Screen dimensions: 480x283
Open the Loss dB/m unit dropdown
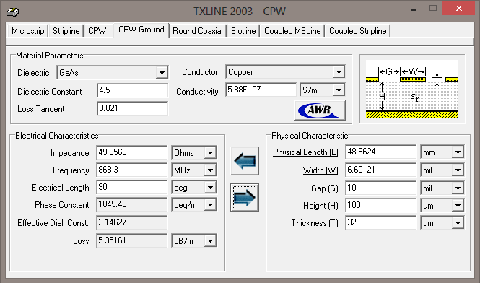pos(210,241)
